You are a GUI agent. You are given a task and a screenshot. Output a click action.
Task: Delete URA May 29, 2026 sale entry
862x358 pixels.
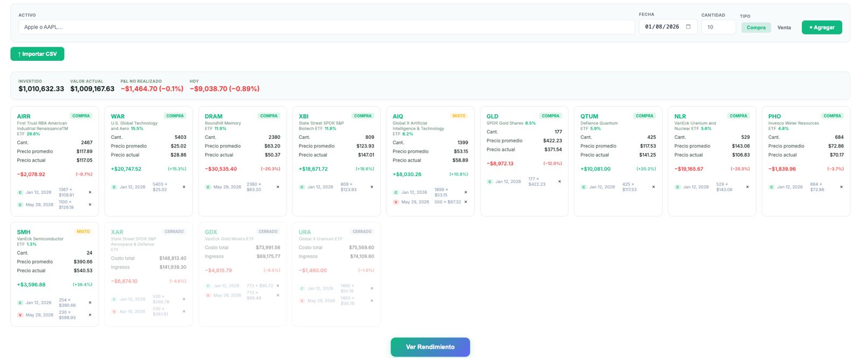pyautogui.click(x=372, y=300)
